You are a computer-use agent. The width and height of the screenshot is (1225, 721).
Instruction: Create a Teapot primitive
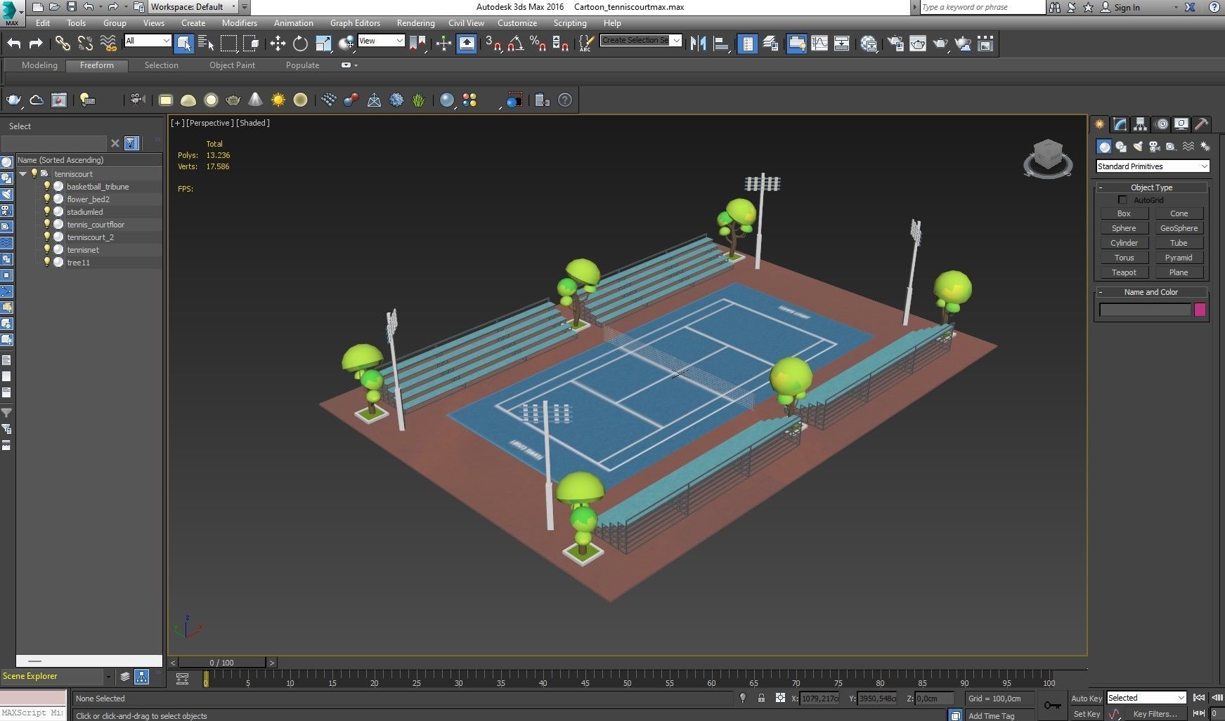point(1124,272)
